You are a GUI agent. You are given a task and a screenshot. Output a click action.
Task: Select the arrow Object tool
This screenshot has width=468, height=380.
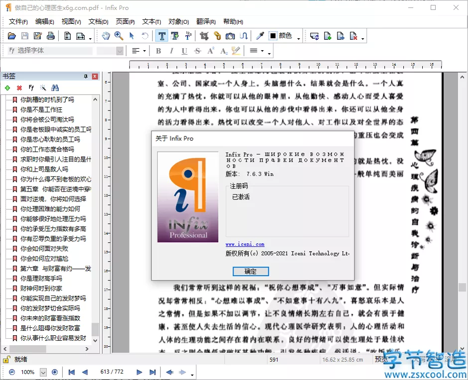pos(131,36)
